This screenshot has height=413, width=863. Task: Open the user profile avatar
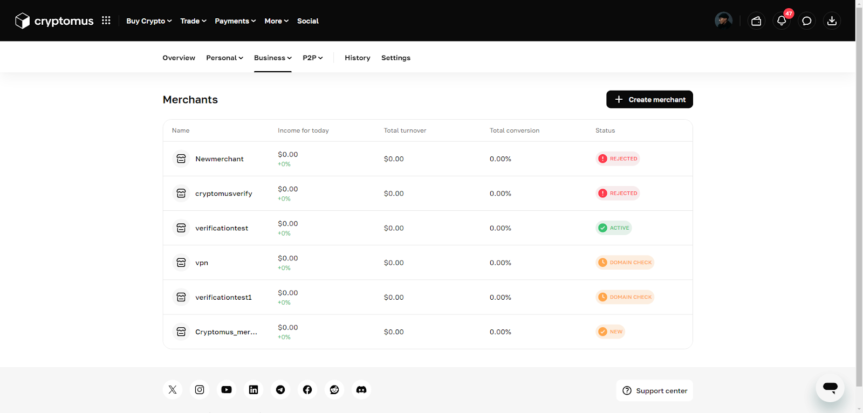pyautogui.click(x=723, y=20)
